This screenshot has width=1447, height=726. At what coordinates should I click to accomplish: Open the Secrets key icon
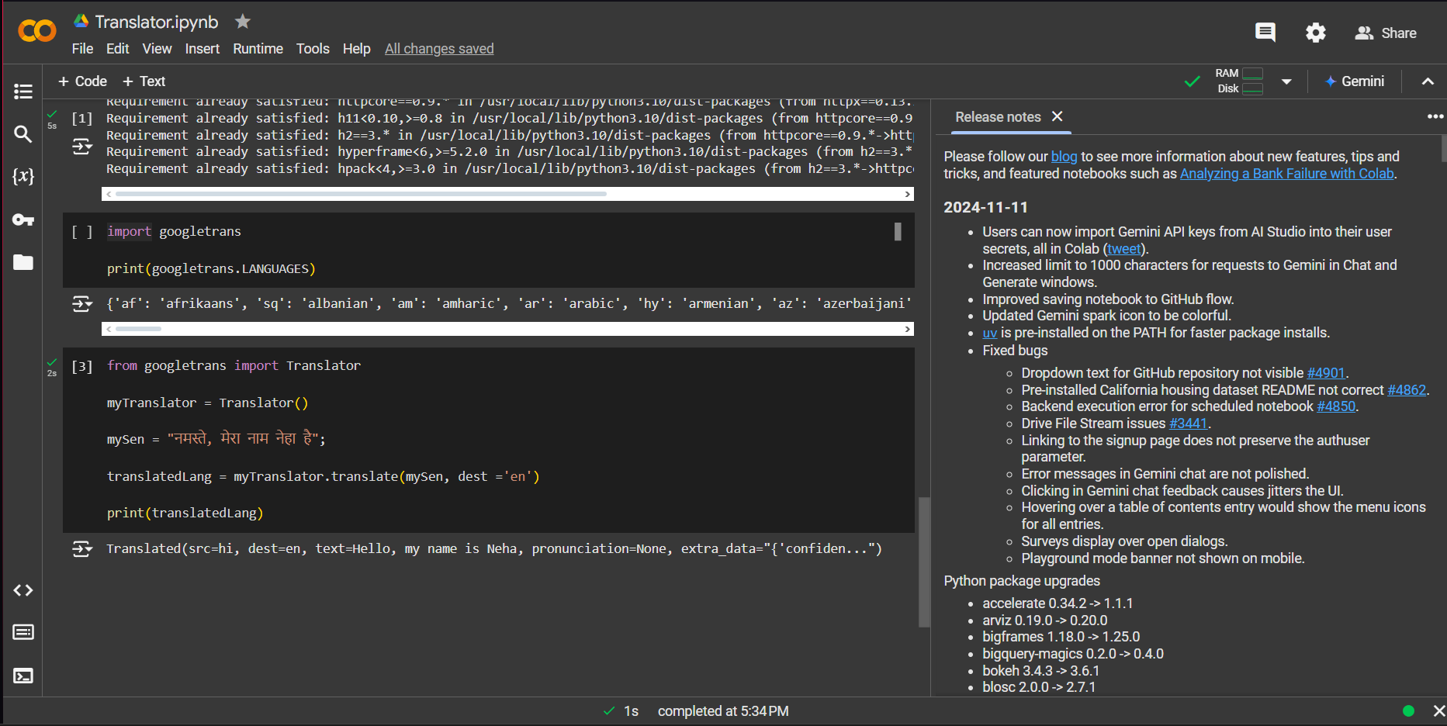coord(23,220)
